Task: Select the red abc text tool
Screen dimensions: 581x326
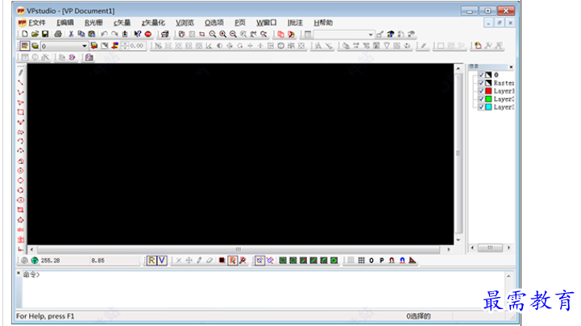Action: tap(21, 230)
